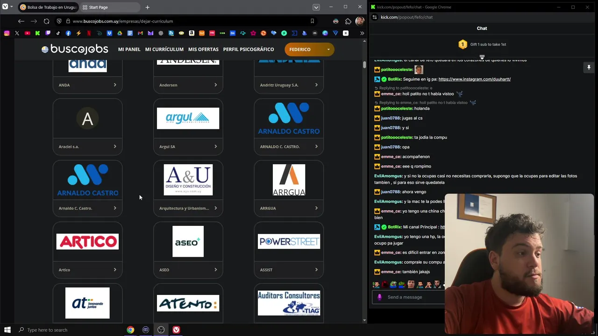The image size is (598, 336).
Task: Expand the Andritz Uruguay S.A. arrow
Action: 316,85
